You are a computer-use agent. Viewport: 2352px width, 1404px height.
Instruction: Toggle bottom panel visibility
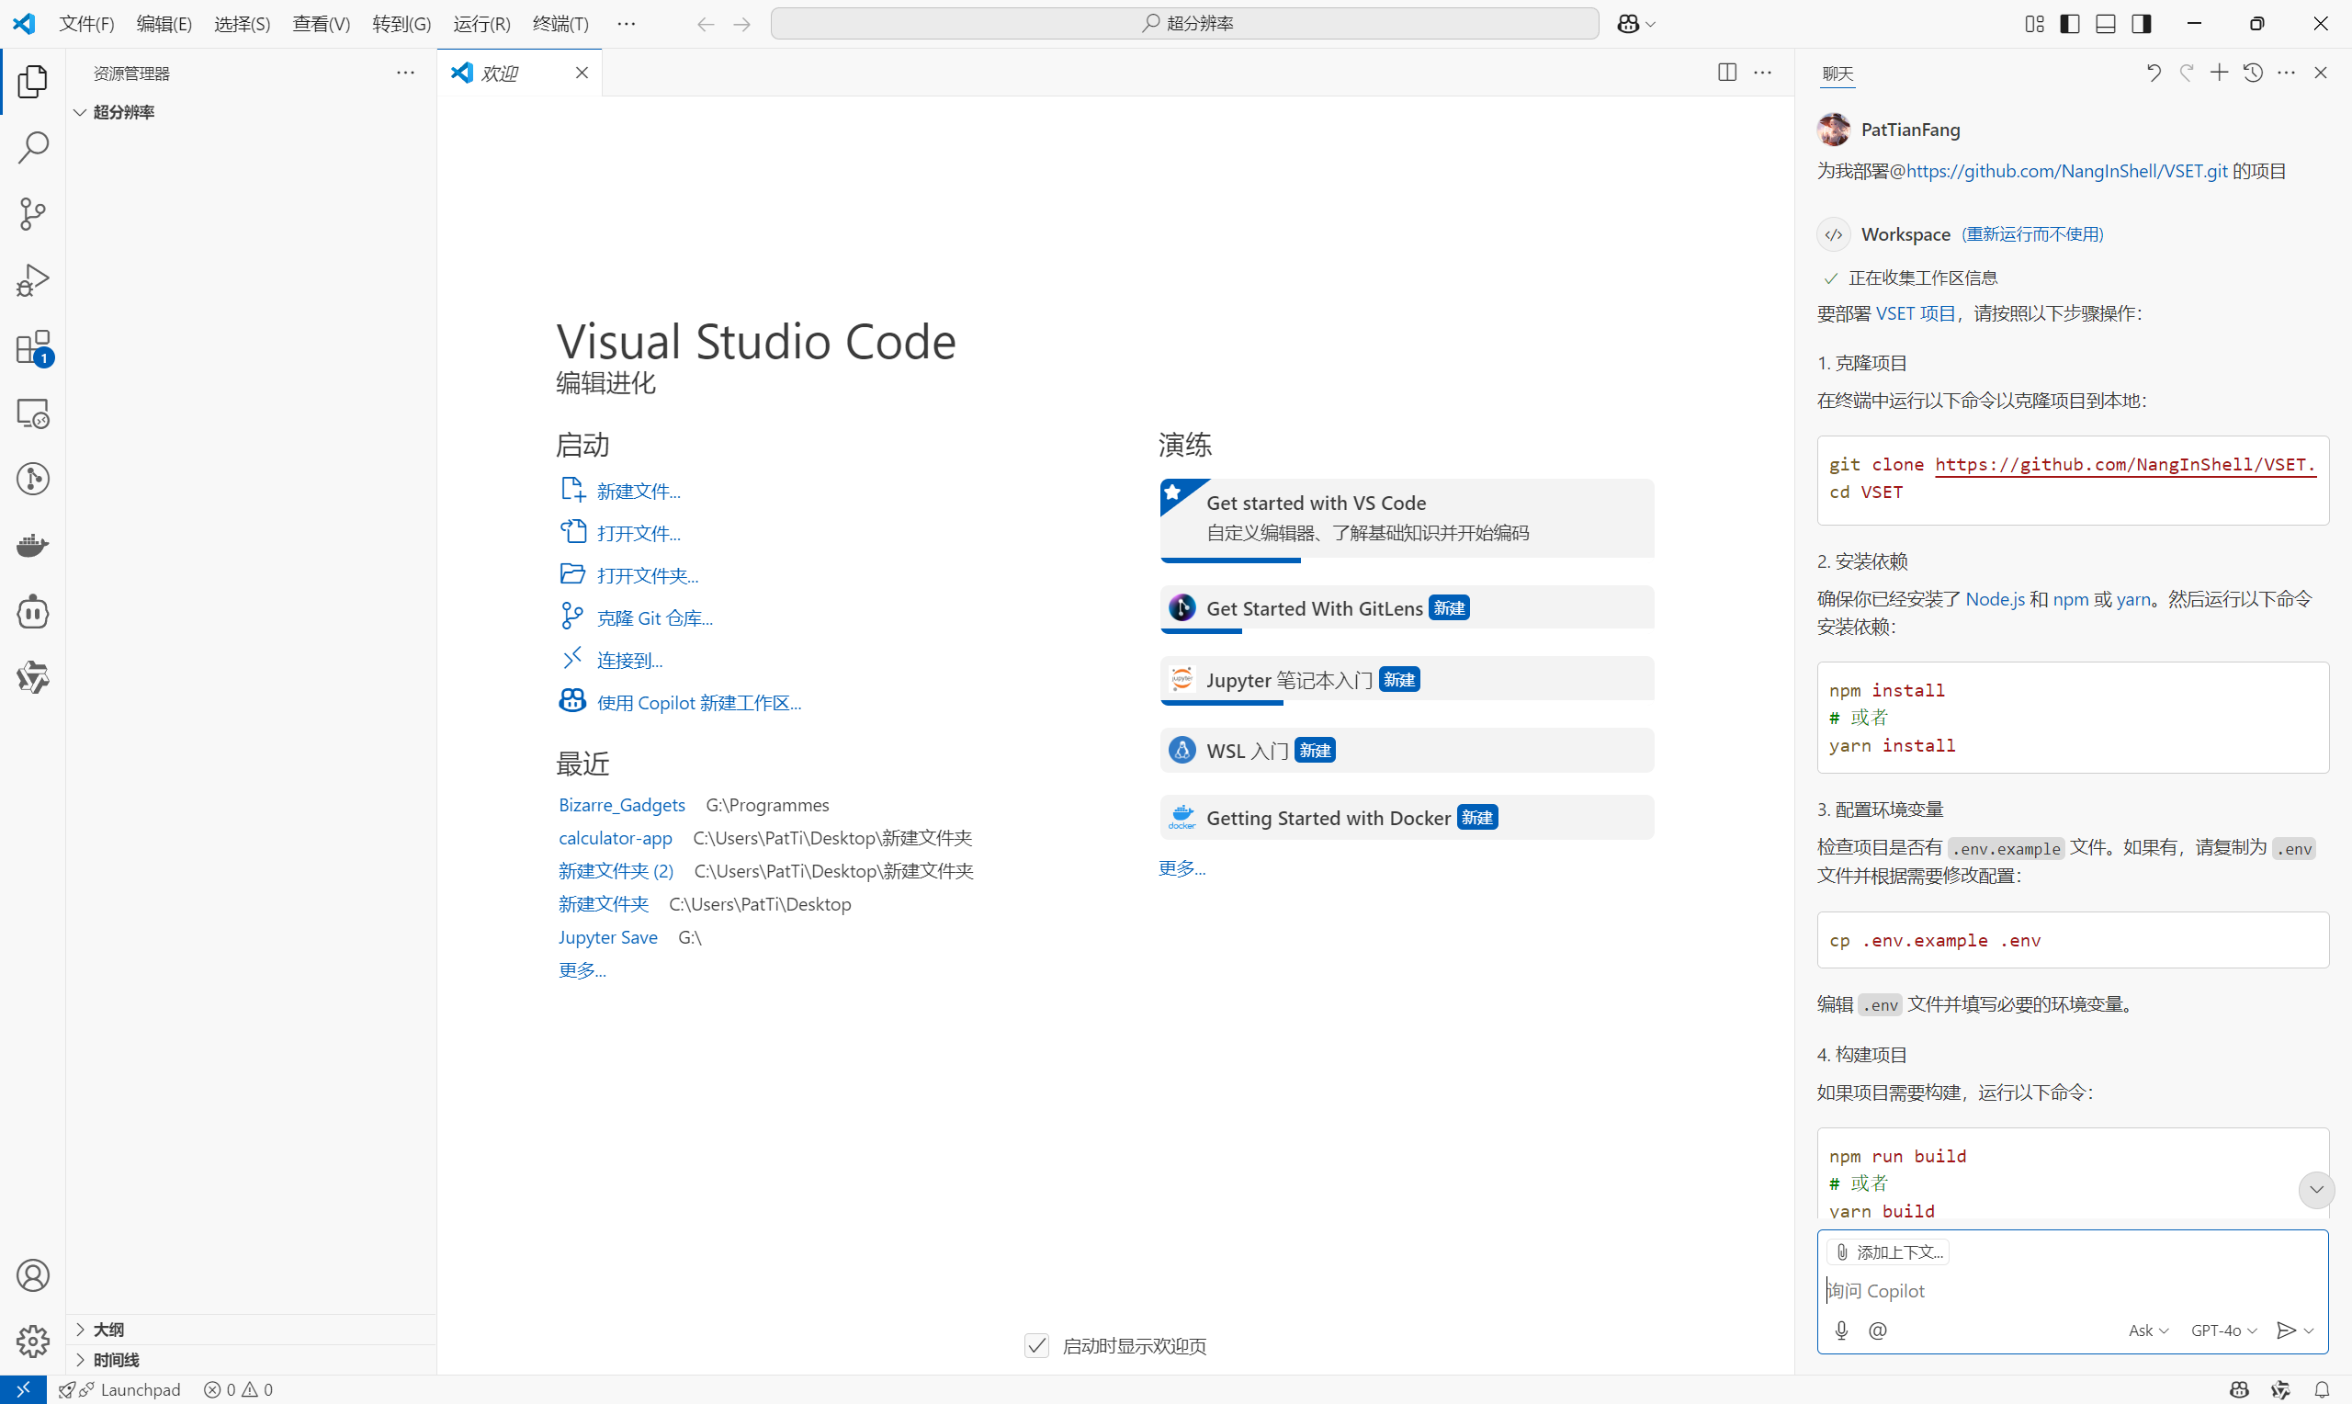pyautogui.click(x=2105, y=24)
